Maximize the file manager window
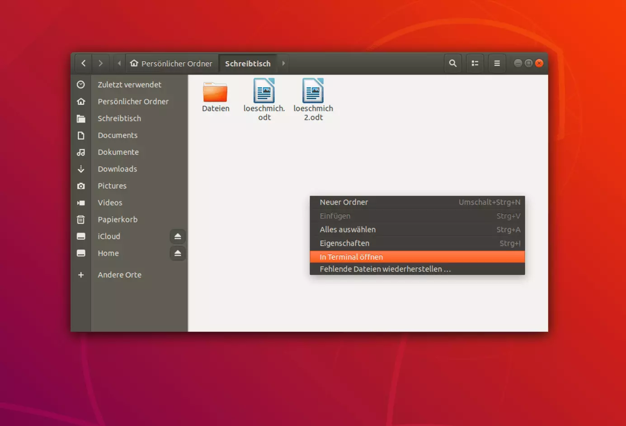Image resolution: width=626 pixels, height=426 pixels. click(x=528, y=63)
